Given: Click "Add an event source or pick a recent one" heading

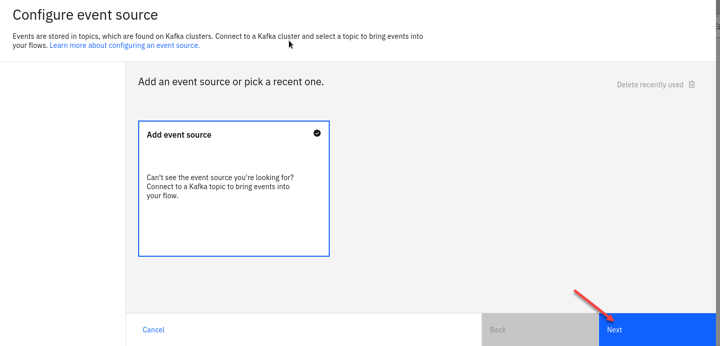Looking at the screenshot, I should point(231,82).
